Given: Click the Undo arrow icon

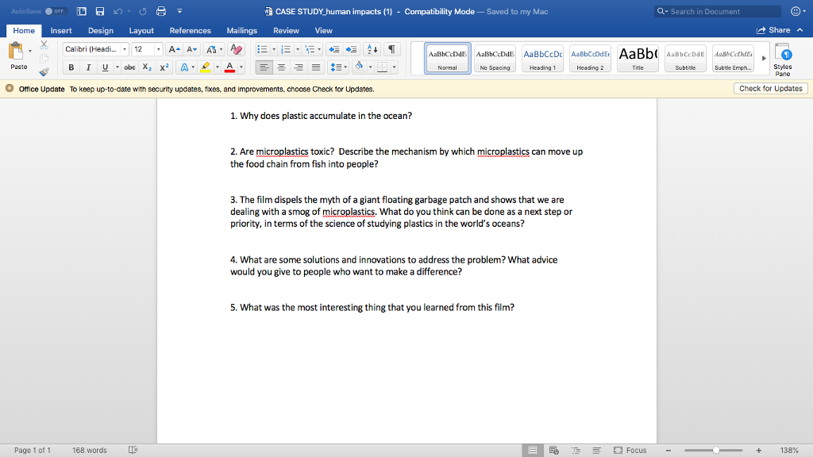Looking at the screenshot, I should point(118,11).
